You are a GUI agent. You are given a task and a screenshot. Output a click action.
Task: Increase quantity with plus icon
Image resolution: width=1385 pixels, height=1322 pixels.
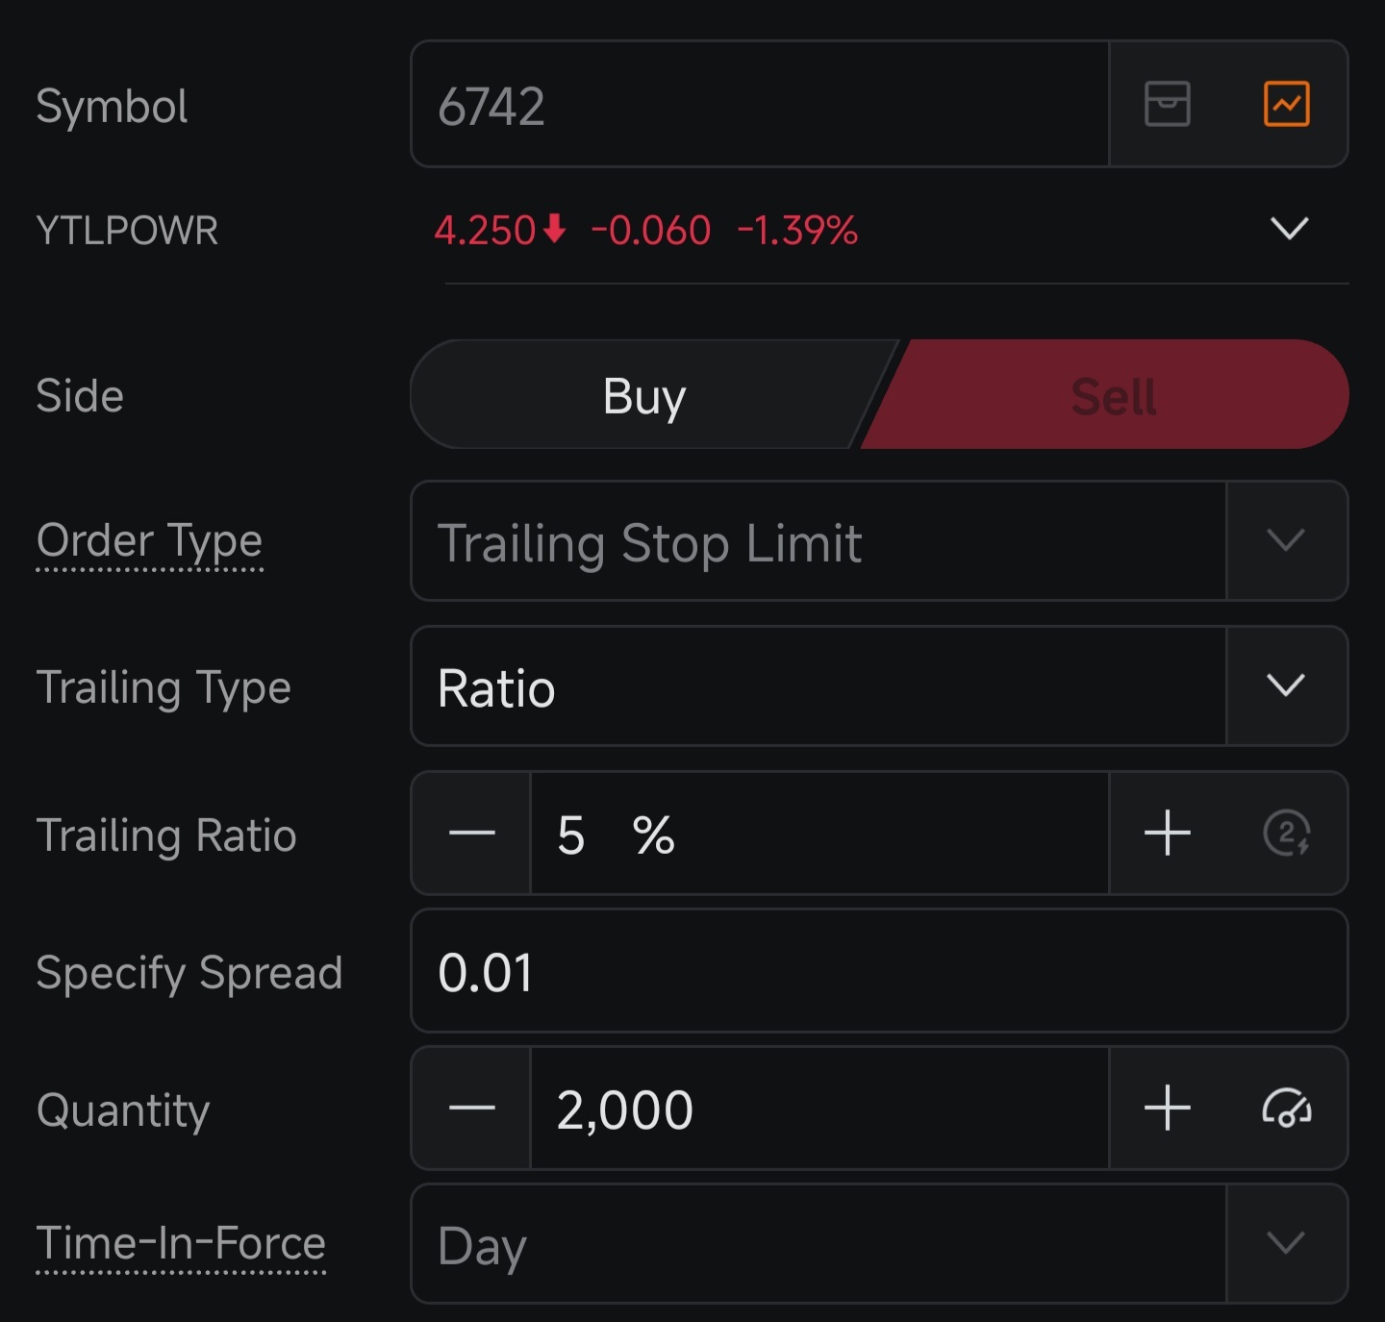click(x=1168, y=1109)
